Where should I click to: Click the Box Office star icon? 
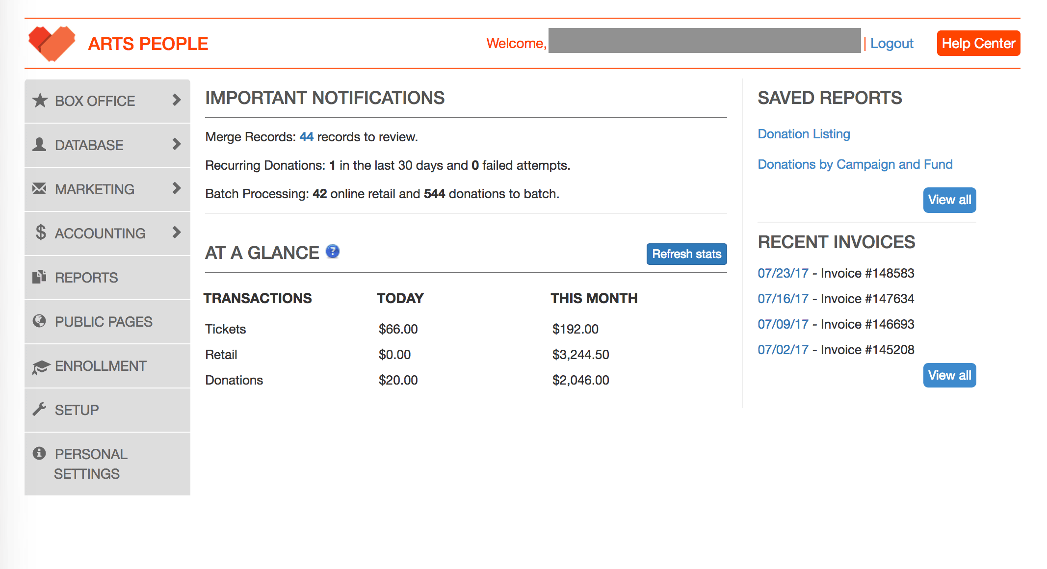pos(40,101)
